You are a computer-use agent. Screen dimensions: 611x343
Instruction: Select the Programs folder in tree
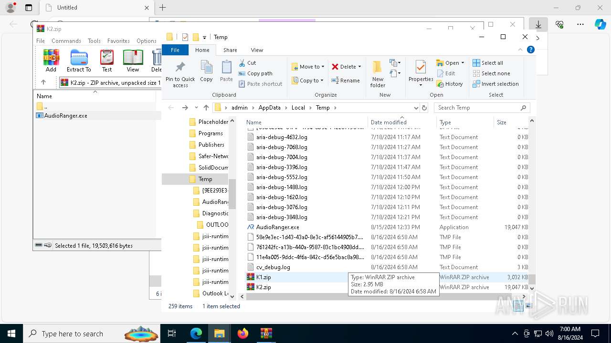pos(211,133)
